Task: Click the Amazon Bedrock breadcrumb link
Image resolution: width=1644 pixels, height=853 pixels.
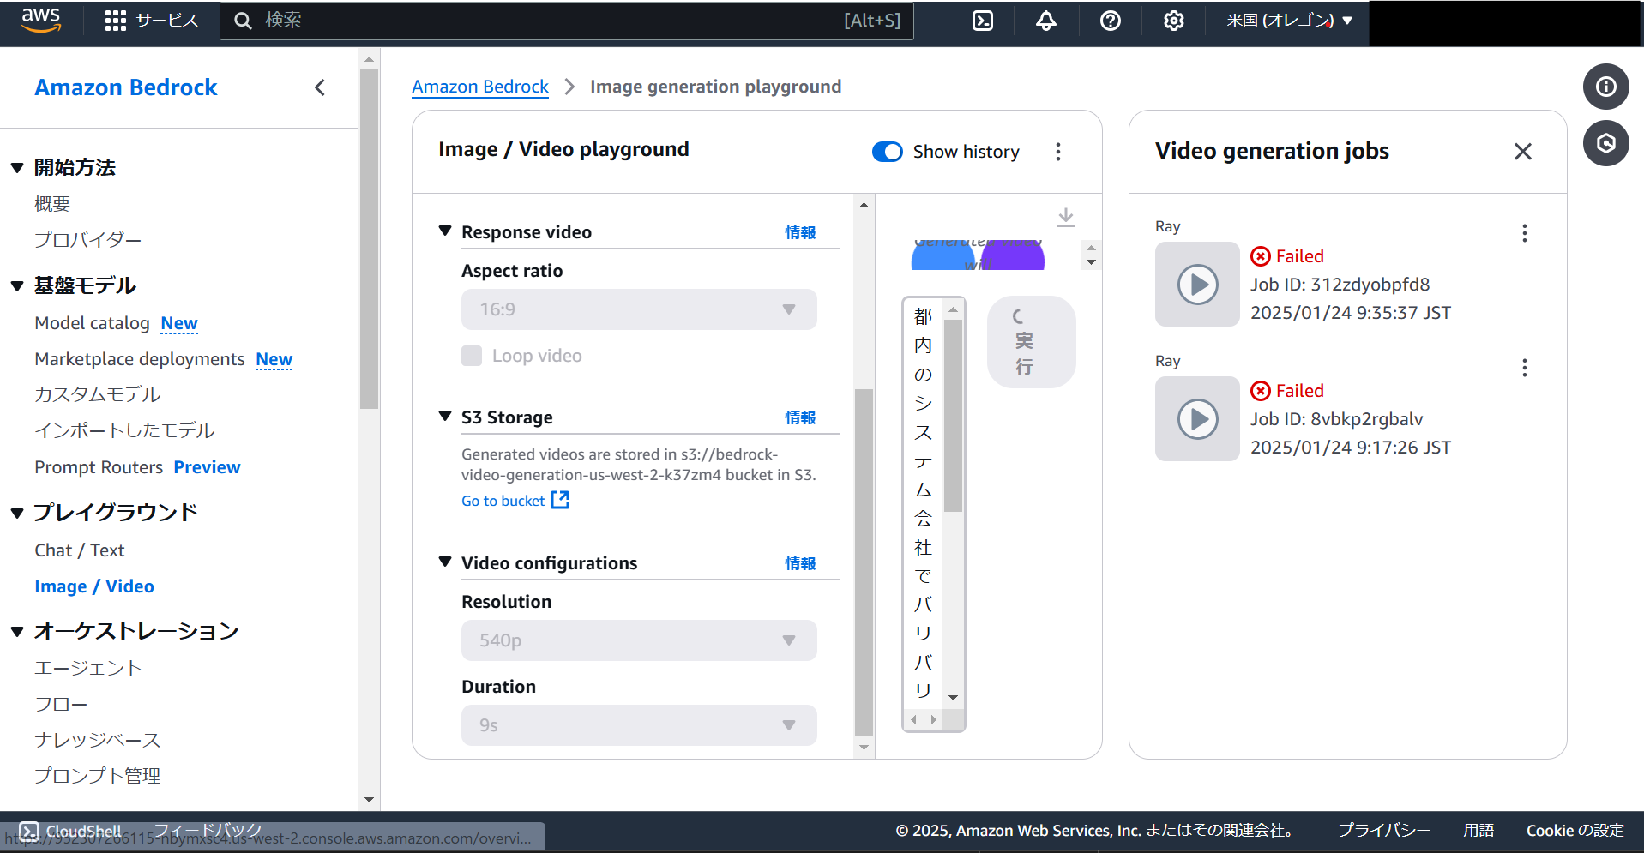Action: pyautogui.click(x=480, y=87)
